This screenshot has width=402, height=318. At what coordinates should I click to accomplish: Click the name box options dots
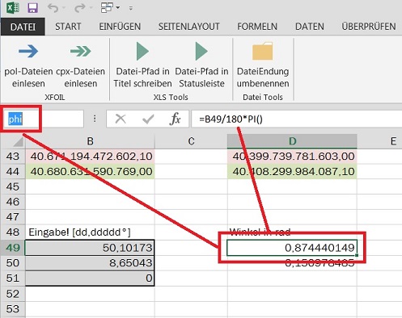pos(95,119)
